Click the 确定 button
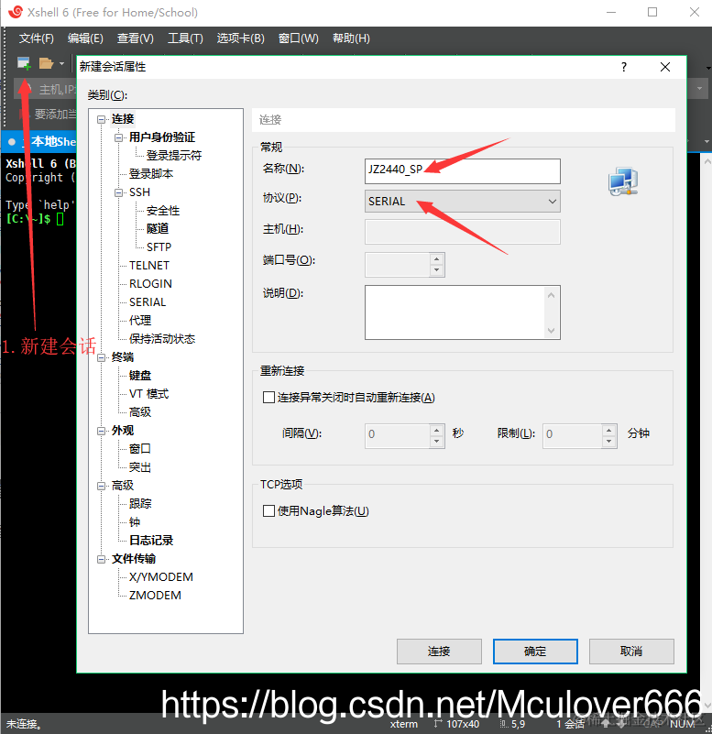Viewport: 712px width, 734px height. (535, 652)
